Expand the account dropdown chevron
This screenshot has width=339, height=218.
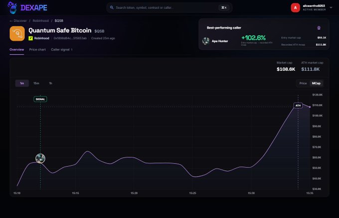pos(331,7)
